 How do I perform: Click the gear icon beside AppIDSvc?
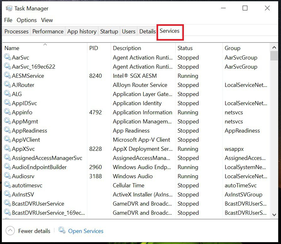[8, 103]
